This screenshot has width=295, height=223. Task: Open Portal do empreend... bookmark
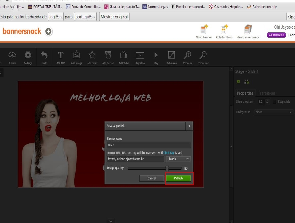[x=188, y=7]
